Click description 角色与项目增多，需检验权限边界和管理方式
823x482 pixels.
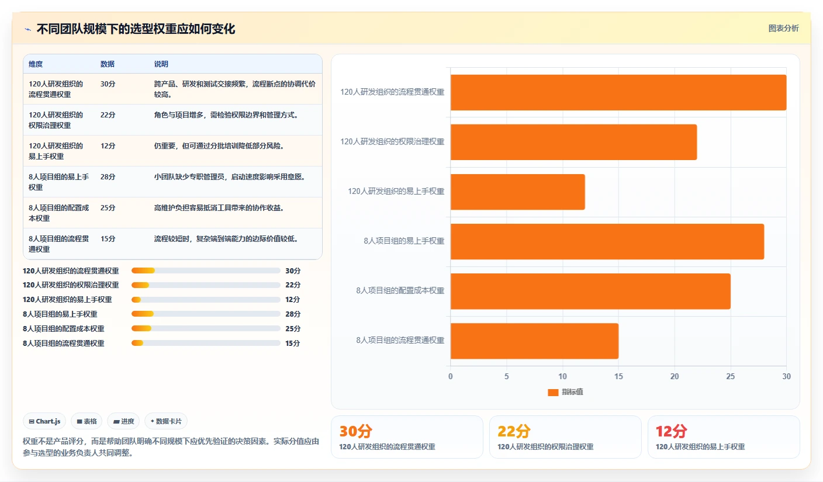click(229, 115)
